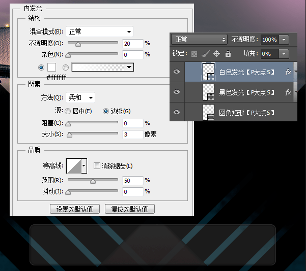The height and width of the screenshot is (271, 306).
Task: Choose 边缘(G) as glow source
Action: 106,111
